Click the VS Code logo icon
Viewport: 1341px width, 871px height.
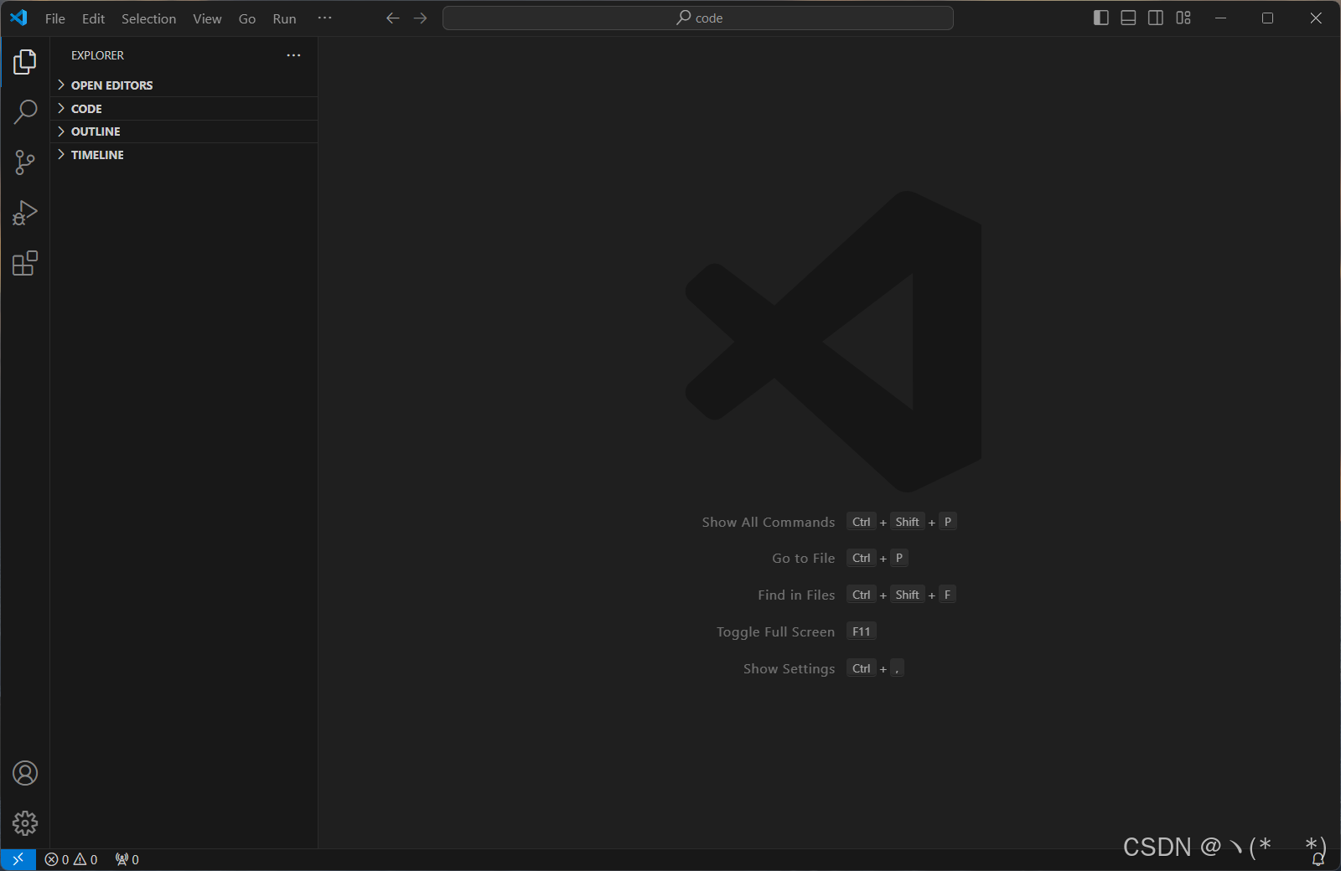[x=18, y=18]
